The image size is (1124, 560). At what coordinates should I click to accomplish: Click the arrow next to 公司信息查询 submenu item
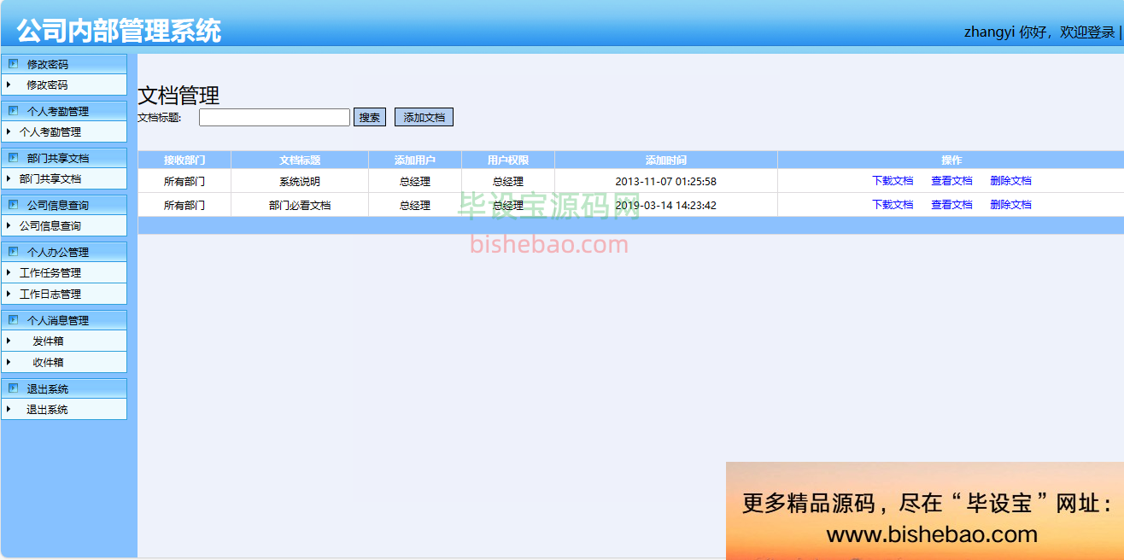pos(9,225)
